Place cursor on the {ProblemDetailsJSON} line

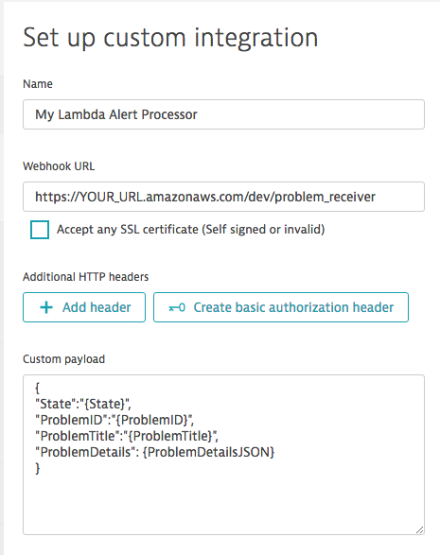pyautogui.click(x=155, y=452)
